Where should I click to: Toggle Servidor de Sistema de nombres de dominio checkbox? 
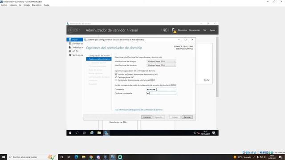(x=116, y=75)
